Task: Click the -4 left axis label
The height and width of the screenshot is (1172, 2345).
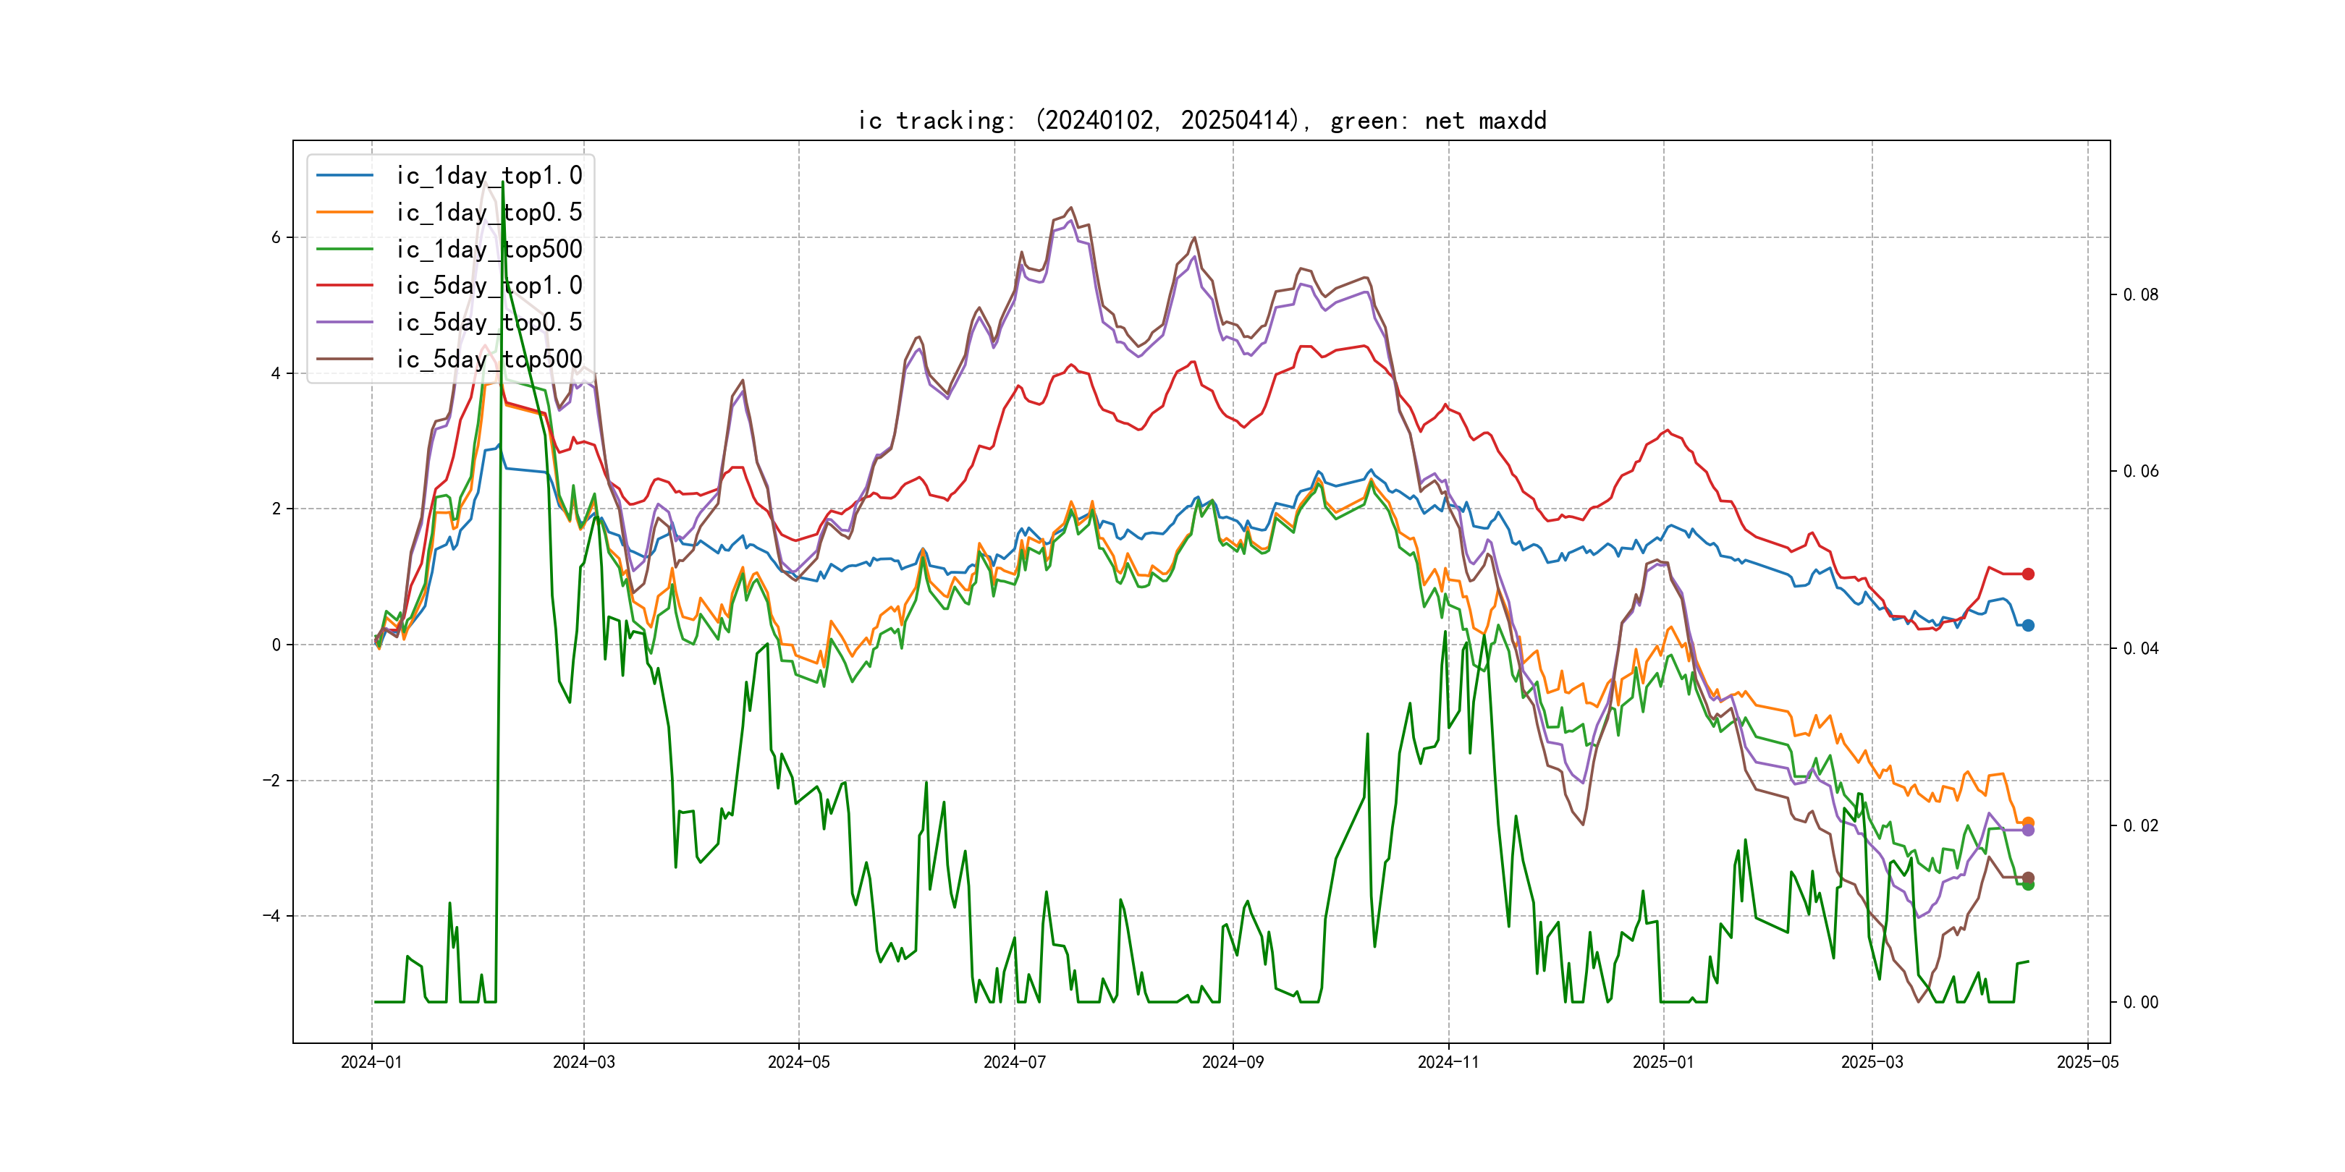Action: pyautogui.click(x=271, y=915)
